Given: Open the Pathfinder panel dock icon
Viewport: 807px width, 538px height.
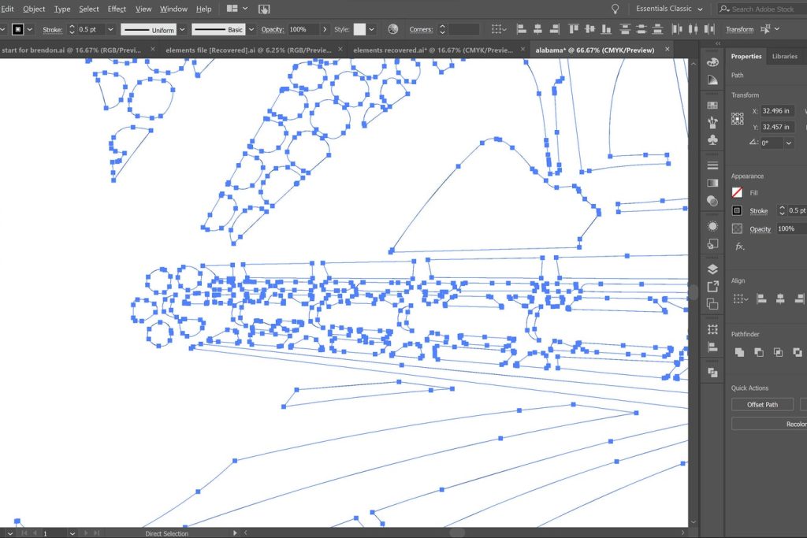Looking at the screenshot, I should 712,373.
